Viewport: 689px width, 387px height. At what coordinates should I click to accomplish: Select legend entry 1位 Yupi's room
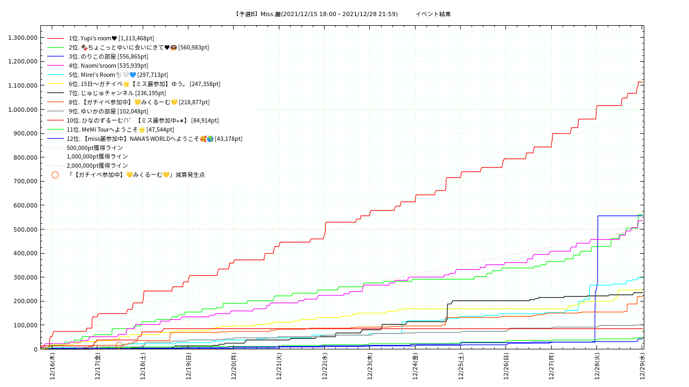click(x=110, y=38)
